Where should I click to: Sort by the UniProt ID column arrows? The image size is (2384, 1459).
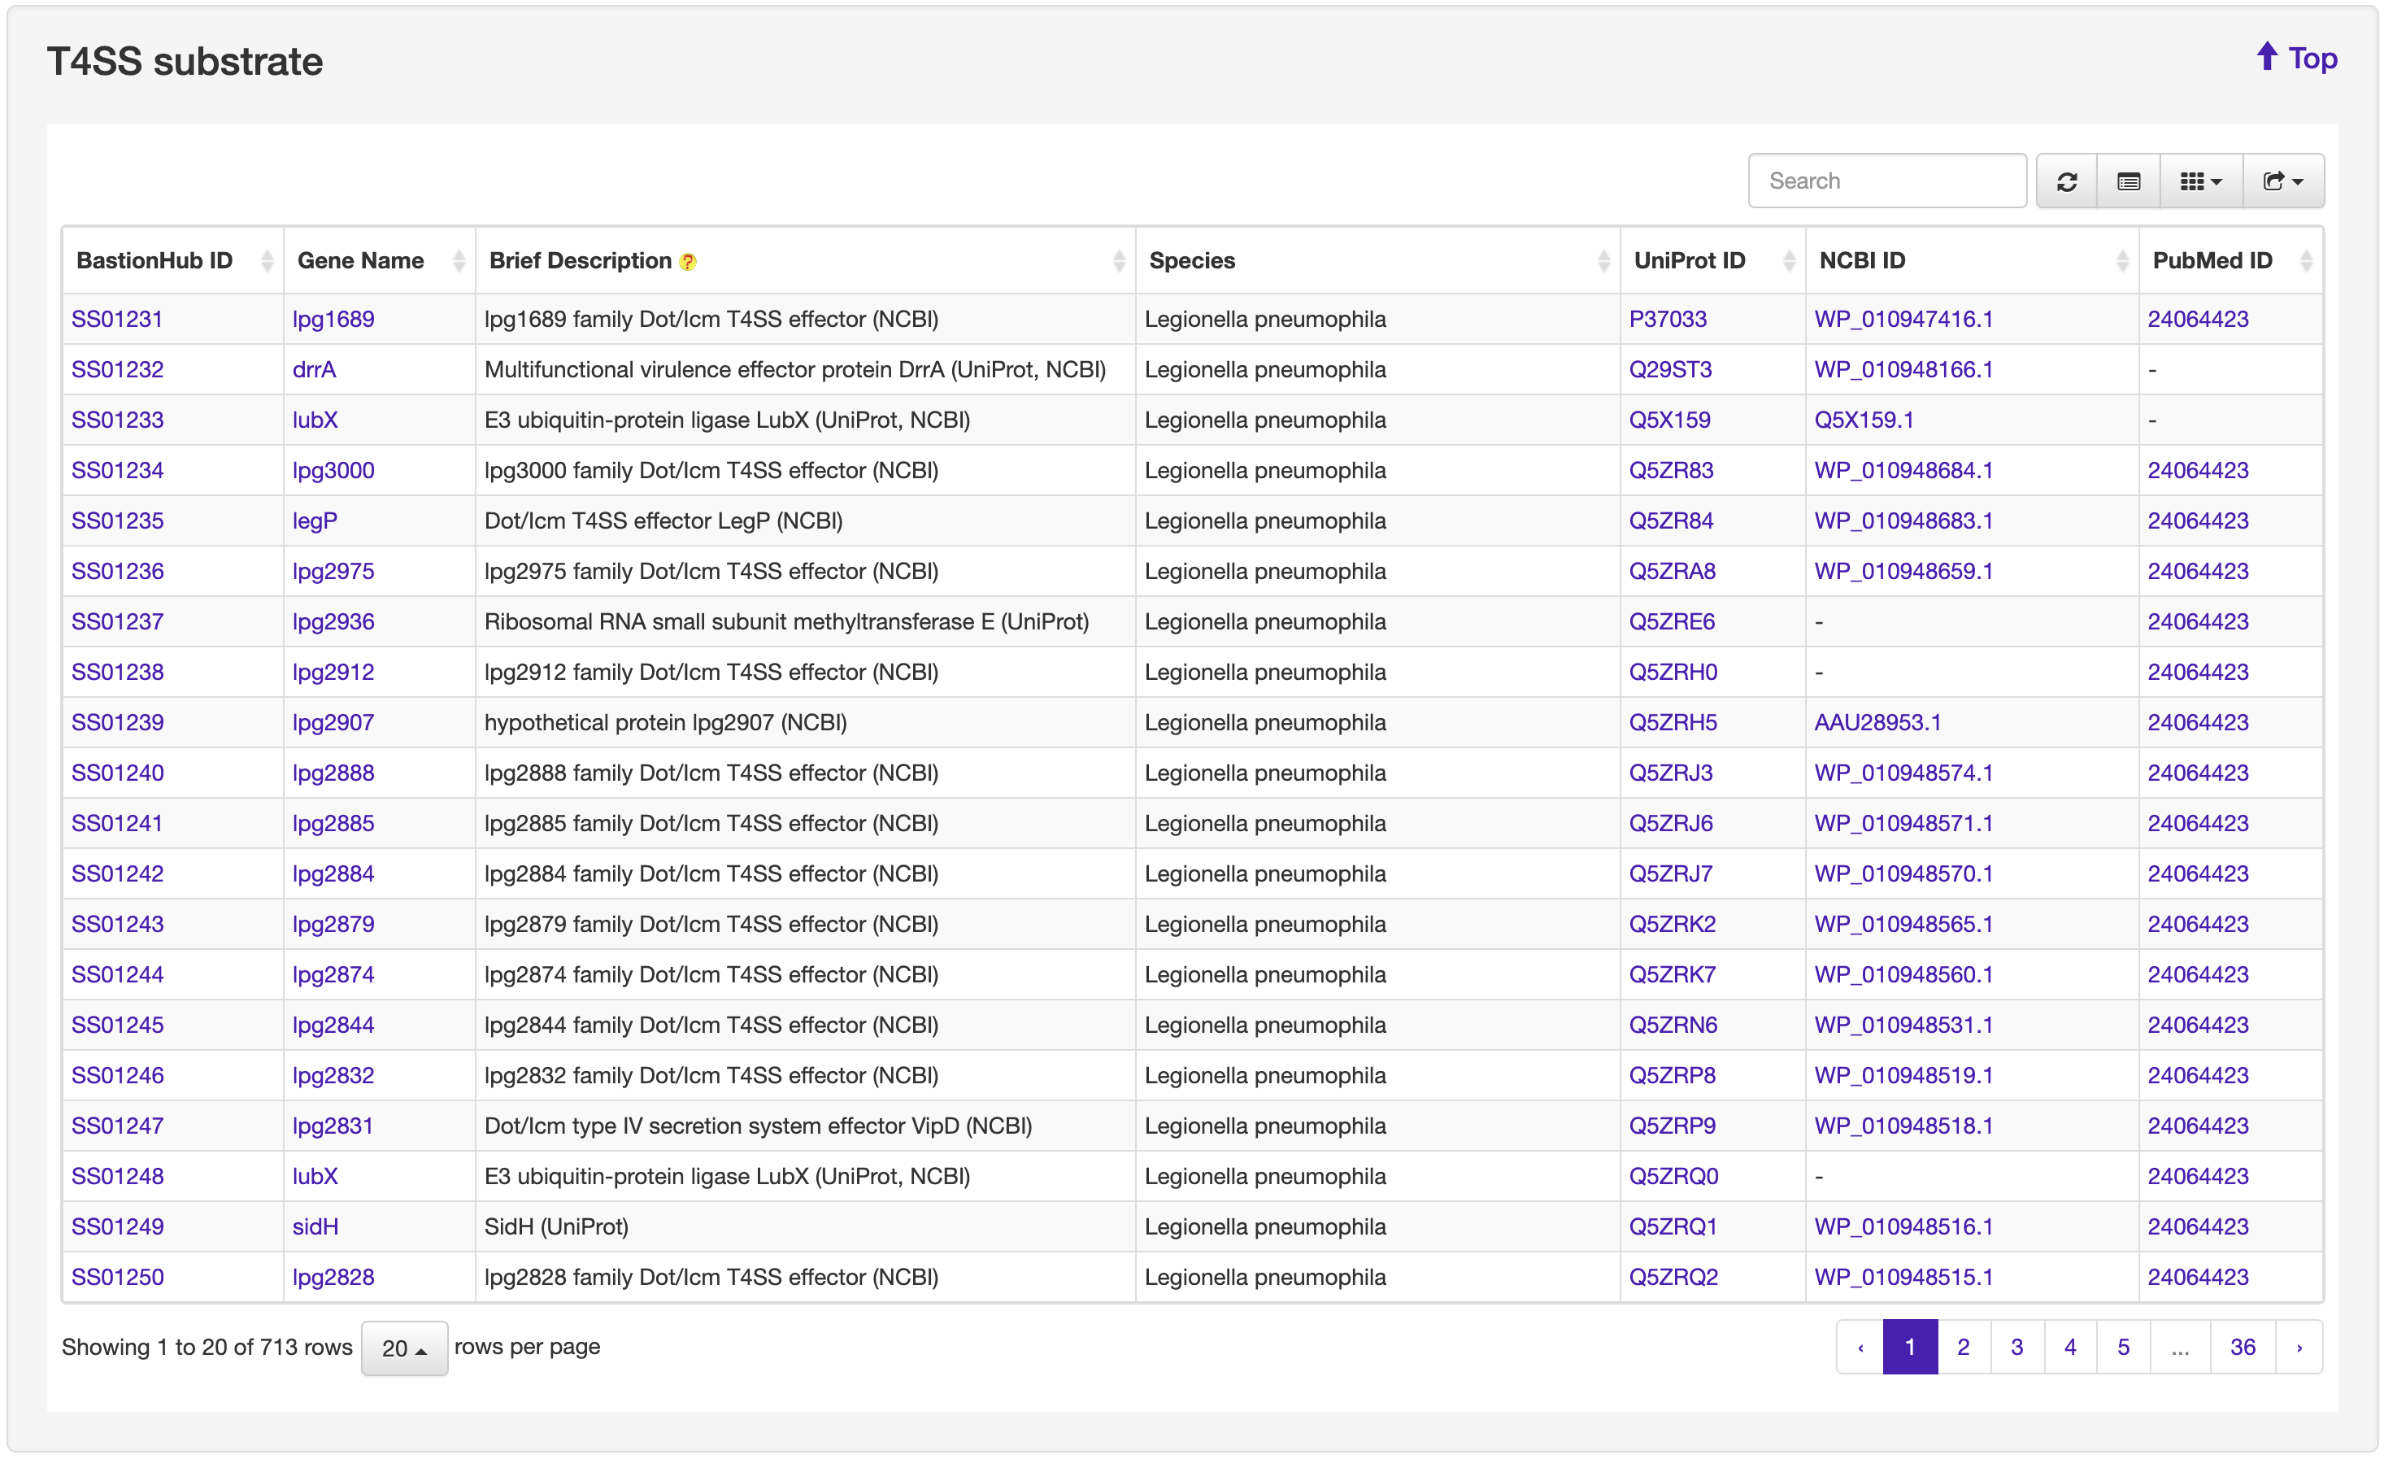tap(1788, 260)
